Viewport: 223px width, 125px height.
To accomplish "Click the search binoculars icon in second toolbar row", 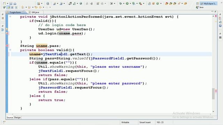I will point(4,7).
